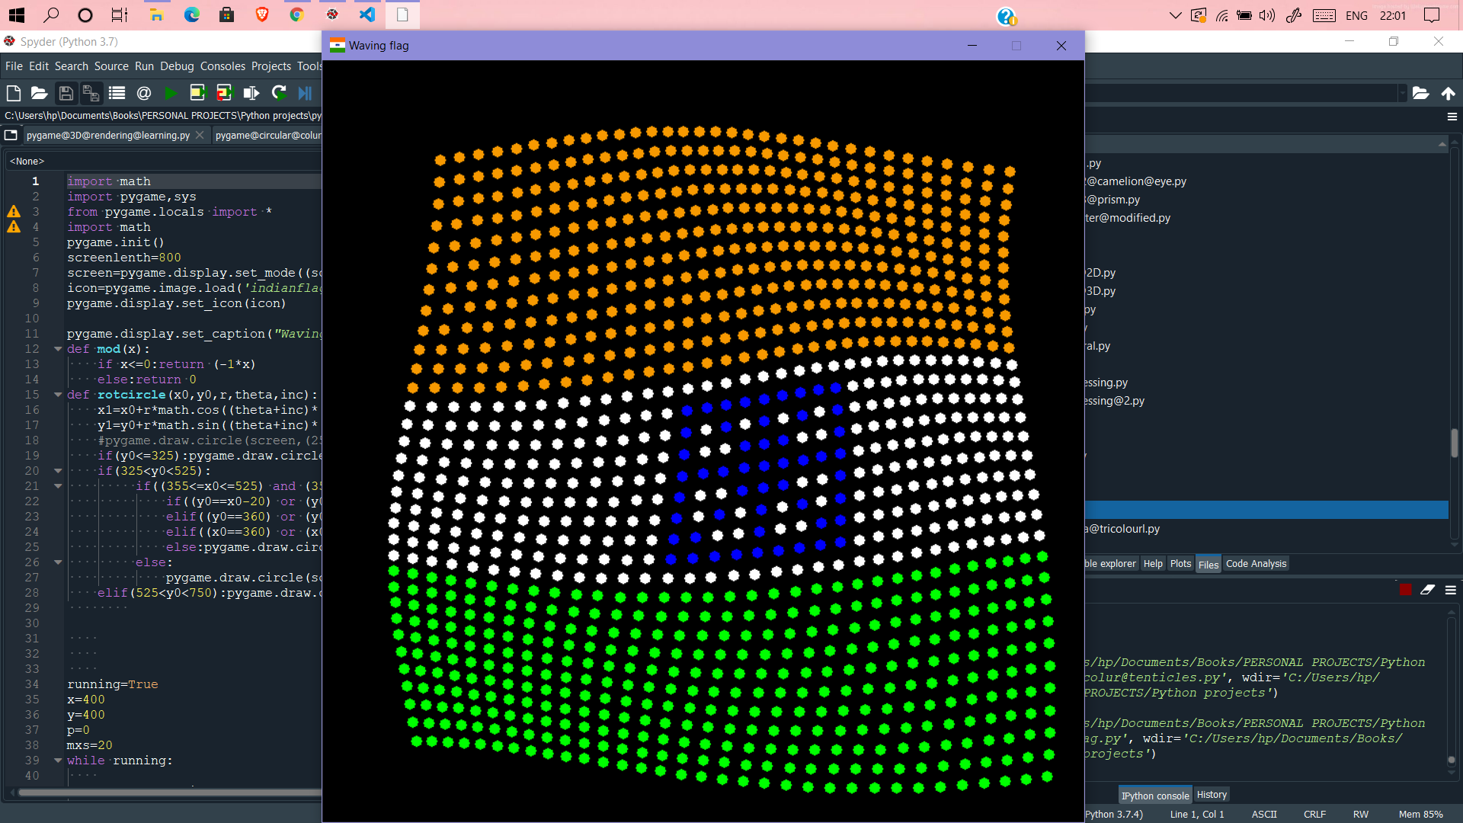This screenshot has width=1463, height=823.
Task: Switch to the Plots pane tab
Action: [x=1180, y=564]
